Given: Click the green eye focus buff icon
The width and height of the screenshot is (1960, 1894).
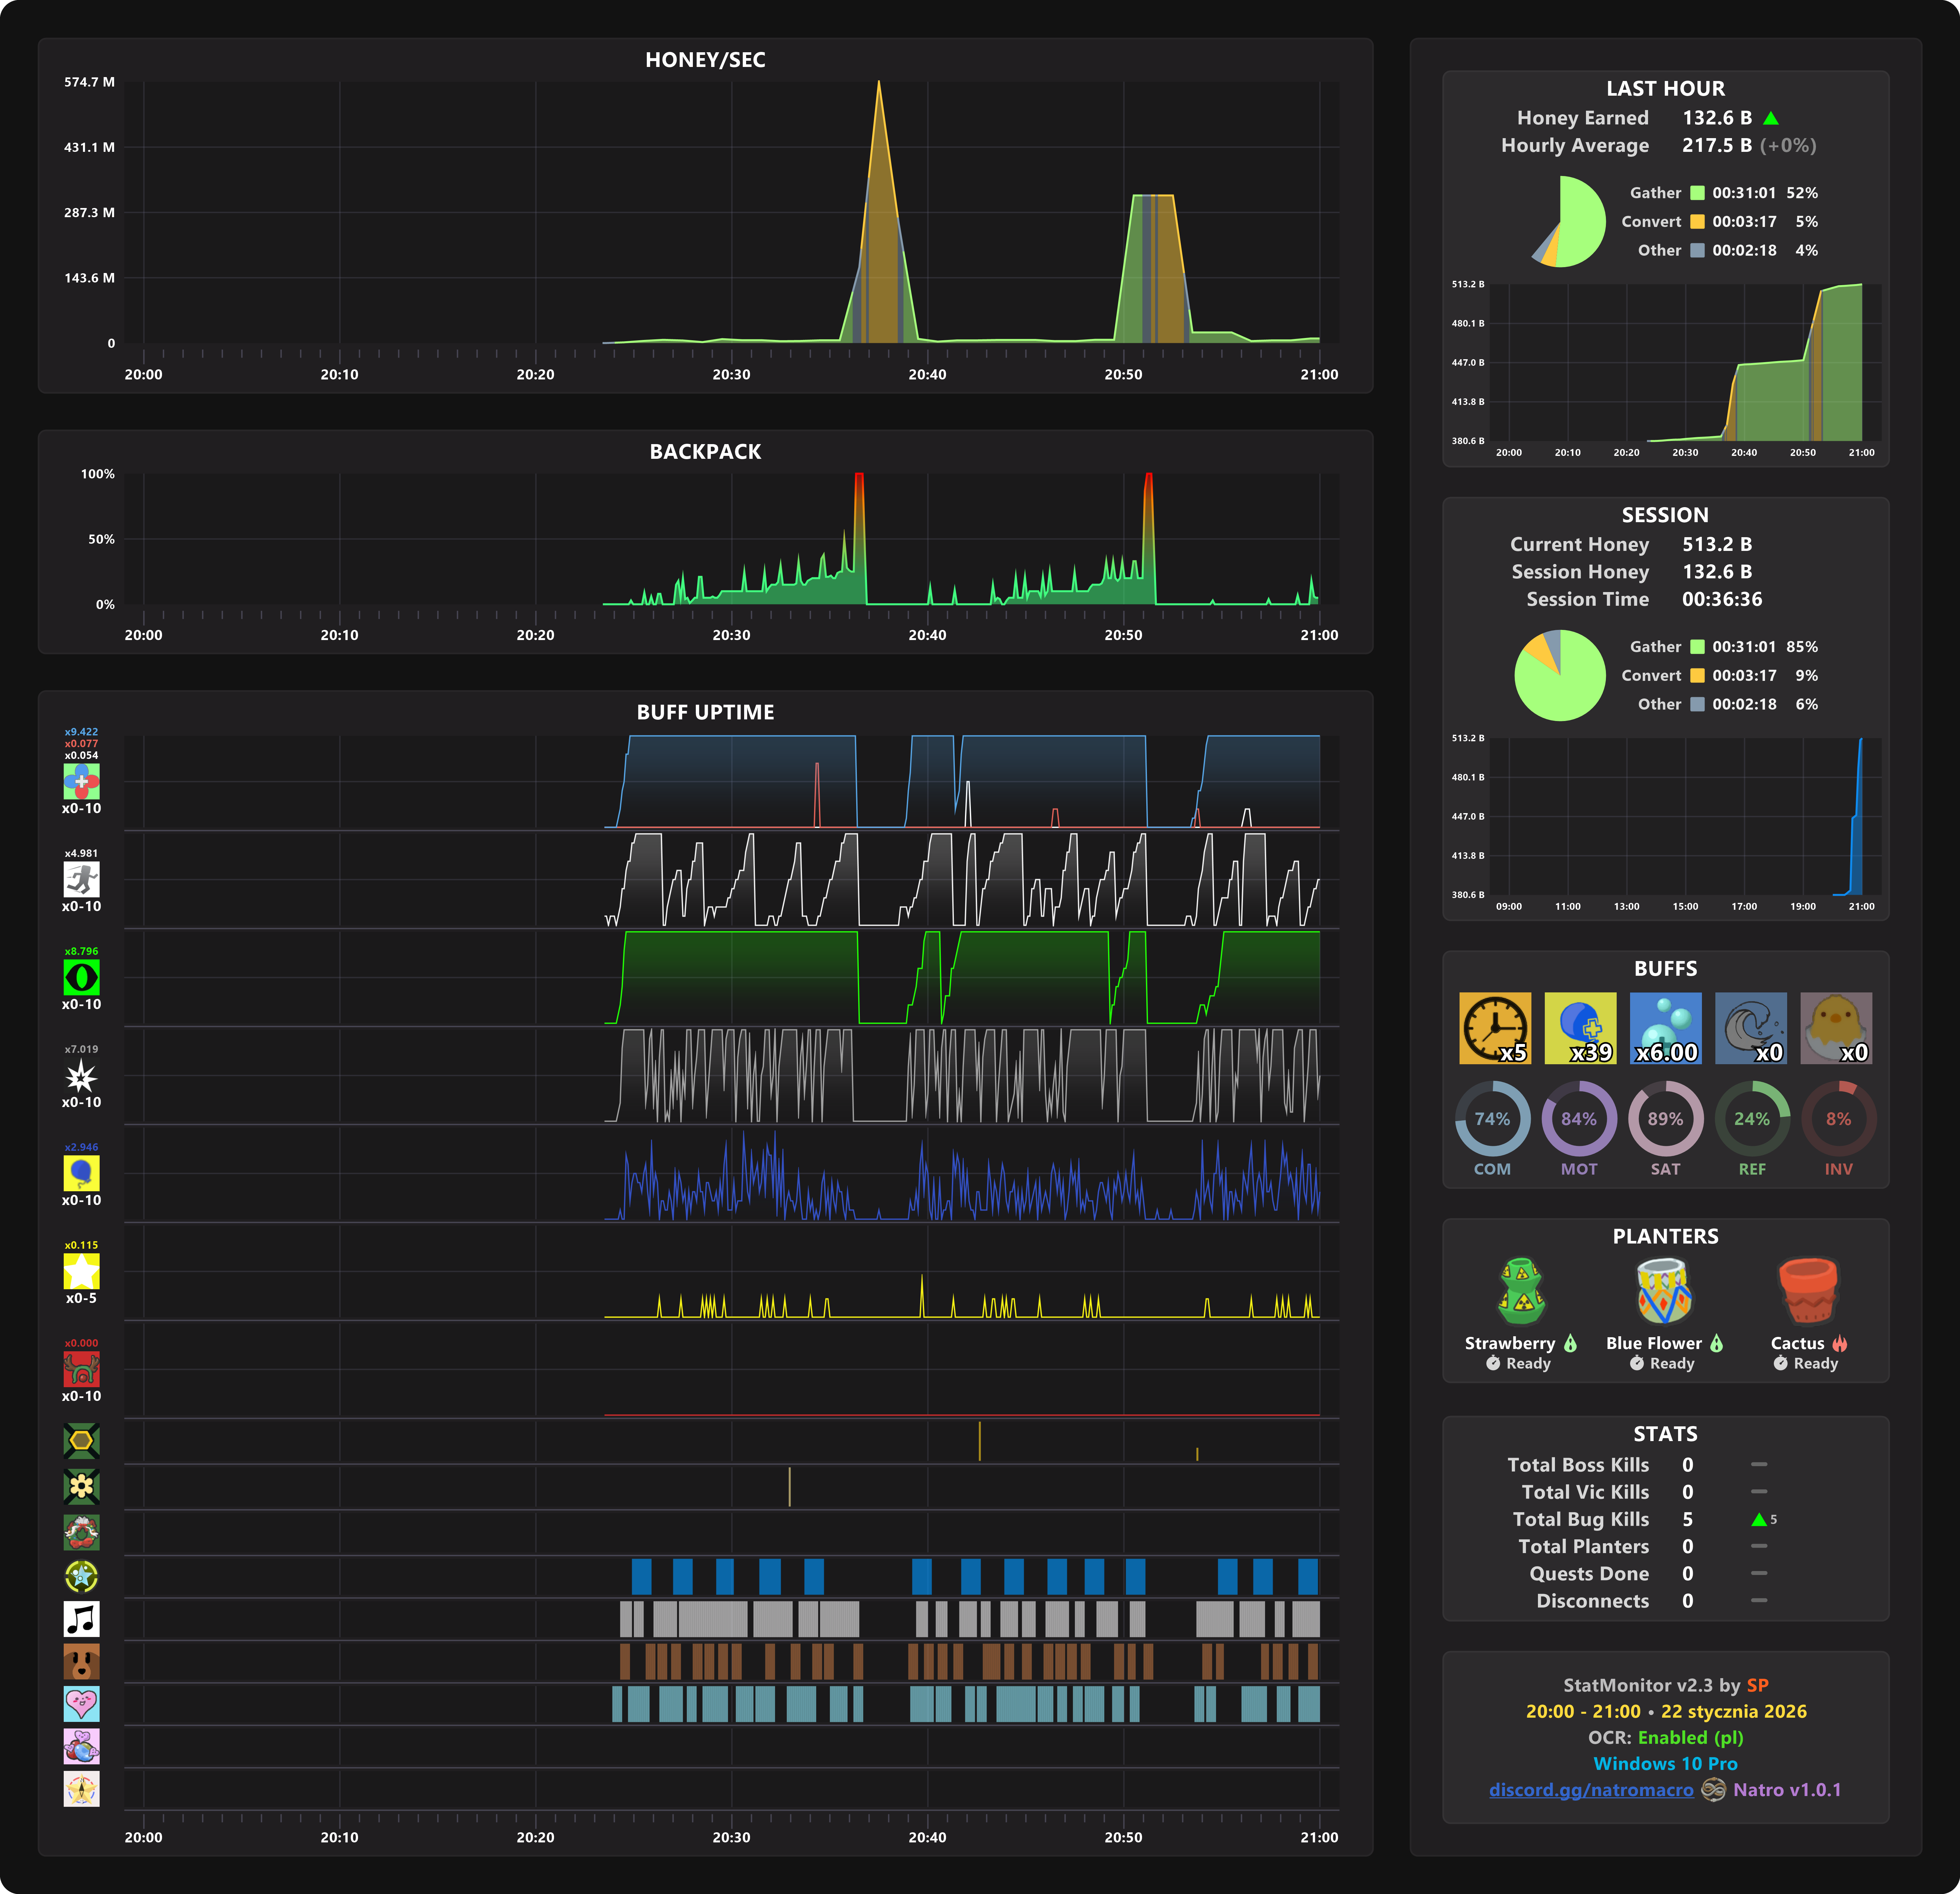Looking at the screenshot, I should (x=81, y=977).
